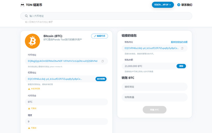Click the 联系我们 link
The width and height of the screenshot is (212, 133).
(187, 5)
